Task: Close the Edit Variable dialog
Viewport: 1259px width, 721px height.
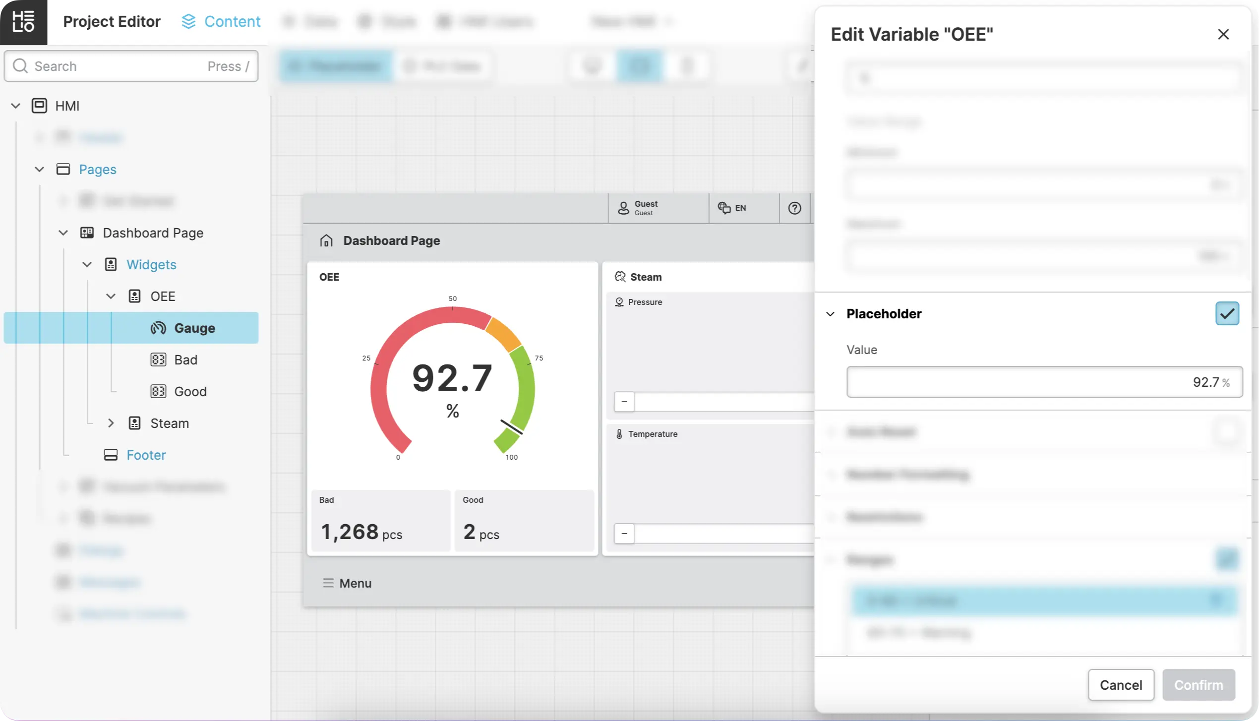Action: click(1223, 34)
